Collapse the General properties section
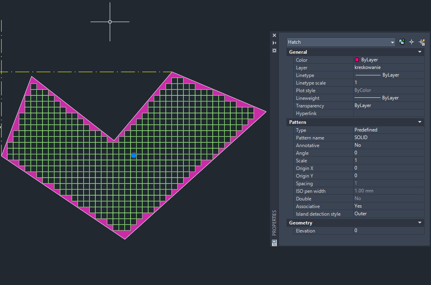The image size is (431, 285). (x=419, y=52)
